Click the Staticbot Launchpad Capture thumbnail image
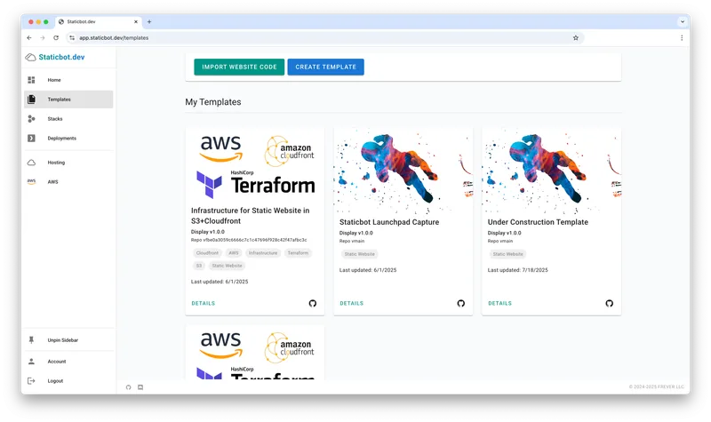 tap(403, 171)
